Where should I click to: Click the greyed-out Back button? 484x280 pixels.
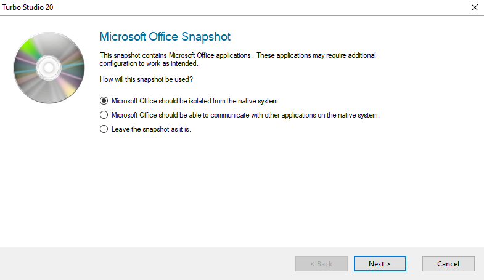pos(321,264)
